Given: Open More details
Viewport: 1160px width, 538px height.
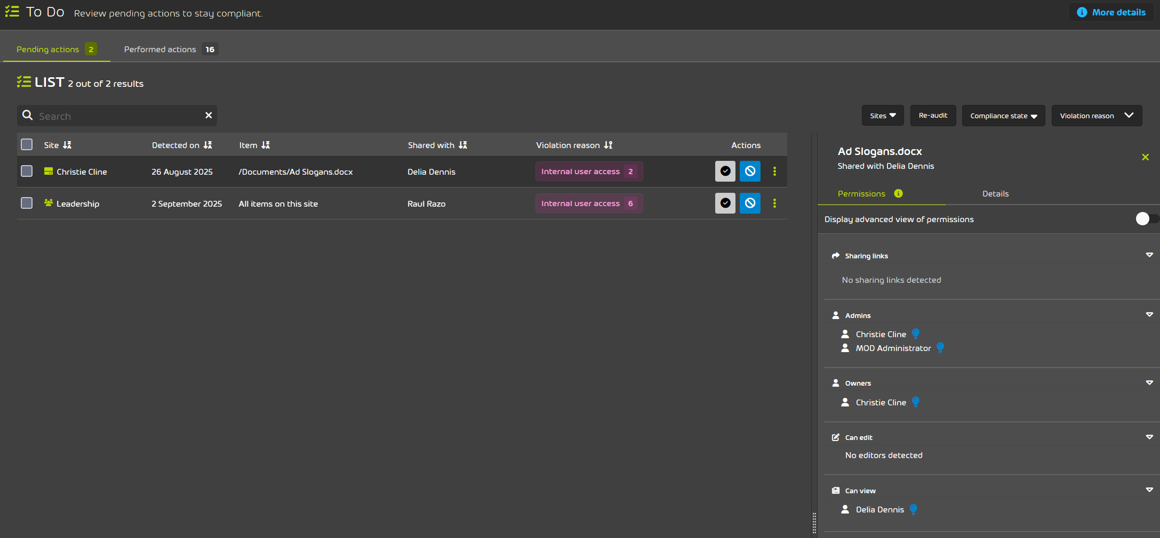Looking at the screenshot, I should [x=1110, y=12].
